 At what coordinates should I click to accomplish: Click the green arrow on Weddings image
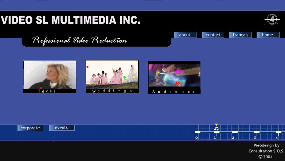pos(95,83)
